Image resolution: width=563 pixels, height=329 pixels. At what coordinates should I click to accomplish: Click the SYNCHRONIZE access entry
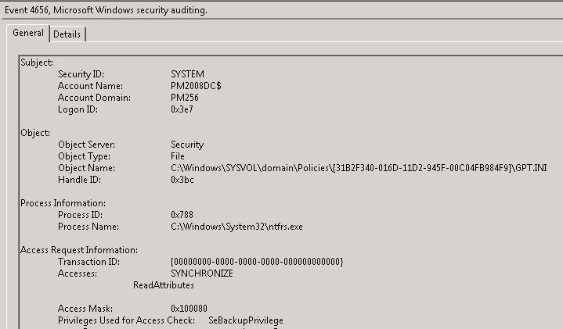[202, 274]
